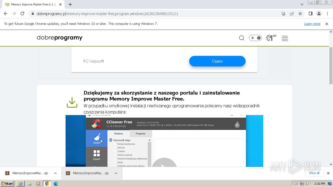Click the install/download page icon in address bar
Viewport: 333px width, 187px height.
pyautogui.click(x=284, y=14)
